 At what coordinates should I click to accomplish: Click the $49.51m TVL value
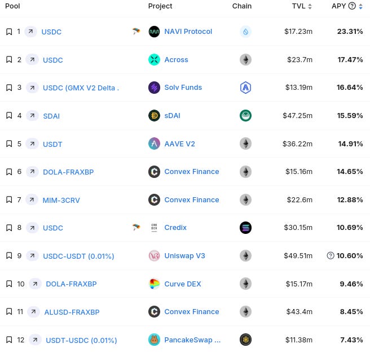click(298, 255)
